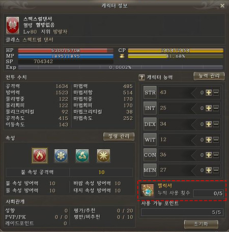Click the 초기화 reset button
Image resolution: width=229 pixels, height=232 pixels.
click(x=201, y=224)
